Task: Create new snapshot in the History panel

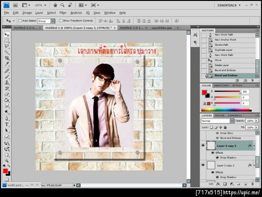Action: tap(245, 81)
